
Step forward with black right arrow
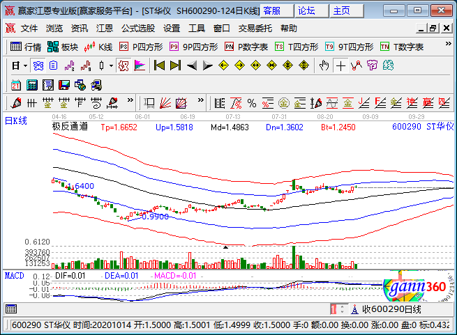(x=207, y=65)
